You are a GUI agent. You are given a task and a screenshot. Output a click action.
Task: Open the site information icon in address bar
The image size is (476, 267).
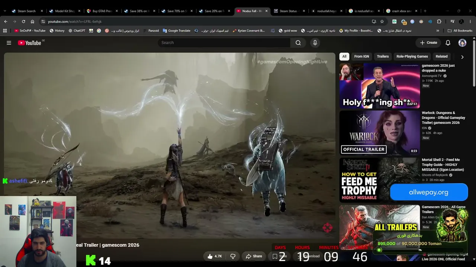tap(43, 22)
